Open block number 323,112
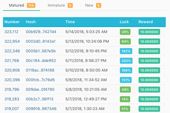This screenshot has width=170, height=113. pyautogui.click(x=11, y=32)
